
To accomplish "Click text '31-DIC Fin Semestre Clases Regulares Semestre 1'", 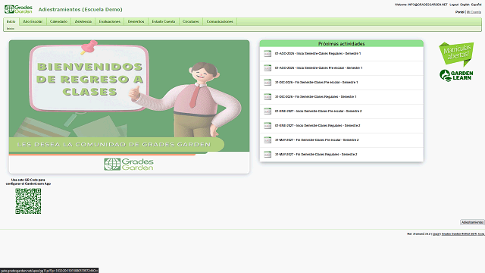I will point(315,97).
